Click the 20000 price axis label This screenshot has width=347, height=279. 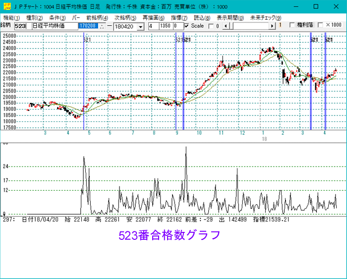point(9,97)
